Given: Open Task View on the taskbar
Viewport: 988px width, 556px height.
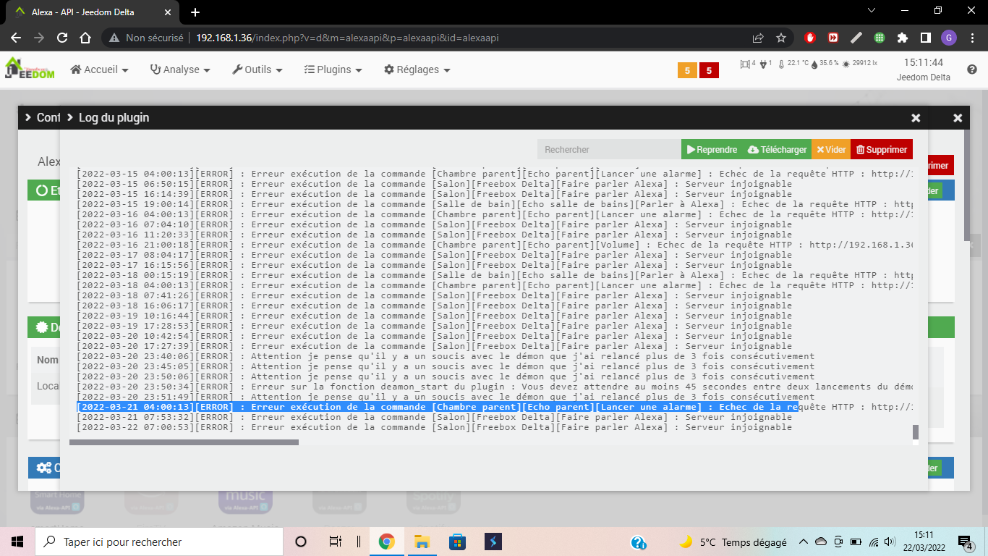Looking at the screenshot, I should tap(336, 542).
